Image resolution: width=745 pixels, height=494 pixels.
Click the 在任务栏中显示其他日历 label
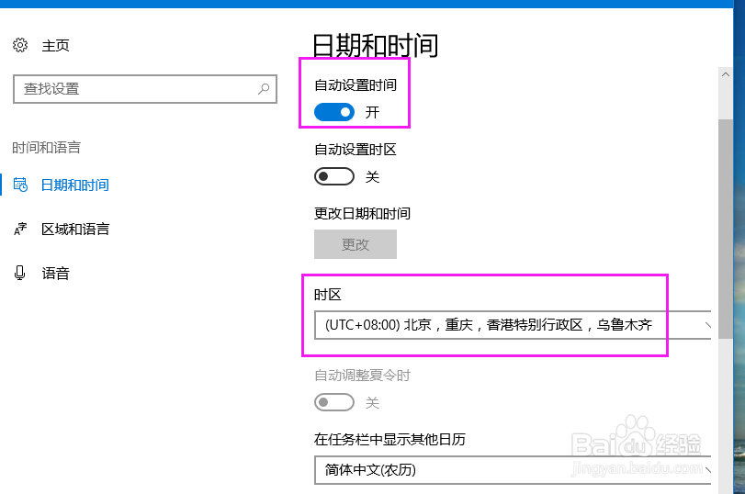[389, 439]
